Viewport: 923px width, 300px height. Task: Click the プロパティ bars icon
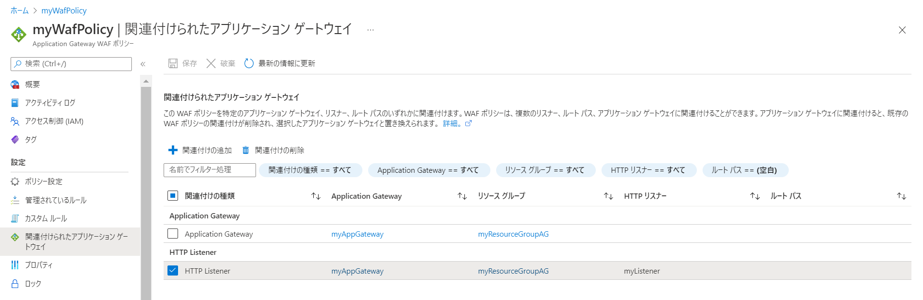pyautogui.click(x=15, y=265)
